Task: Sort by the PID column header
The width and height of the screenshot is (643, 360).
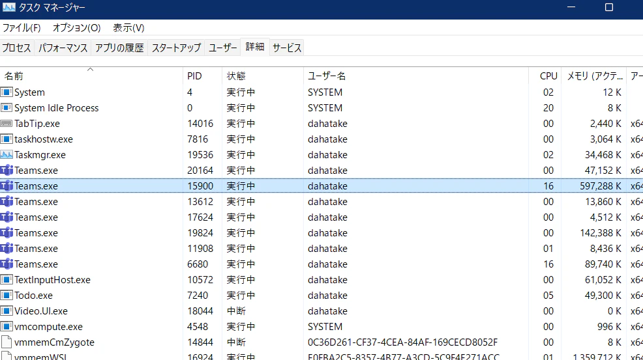Action: click(x=203, y=76)
